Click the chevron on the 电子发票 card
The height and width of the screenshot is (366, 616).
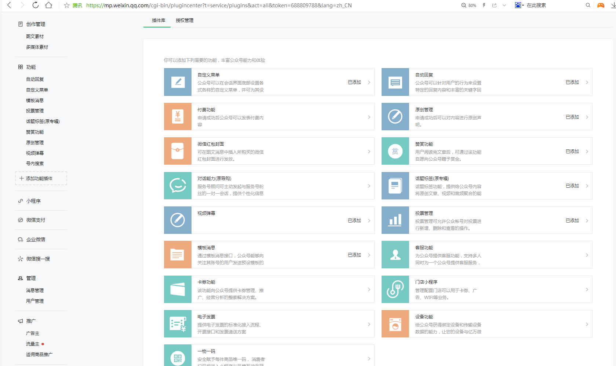click(369, 324)
